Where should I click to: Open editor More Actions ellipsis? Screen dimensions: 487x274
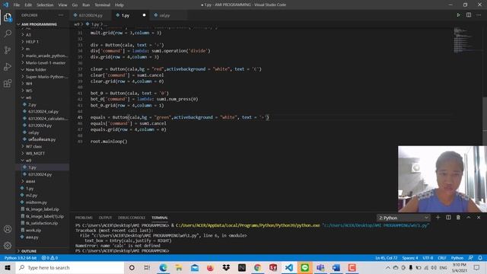(479, 15)
